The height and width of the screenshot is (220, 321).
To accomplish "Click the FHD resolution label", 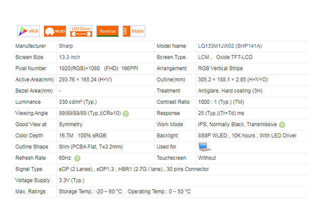I will tap(111, 68).
